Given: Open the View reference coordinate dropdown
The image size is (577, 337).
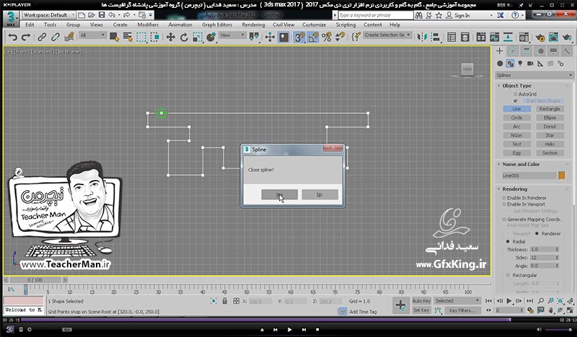Looking at the screenshot, I should pos(232,35).
